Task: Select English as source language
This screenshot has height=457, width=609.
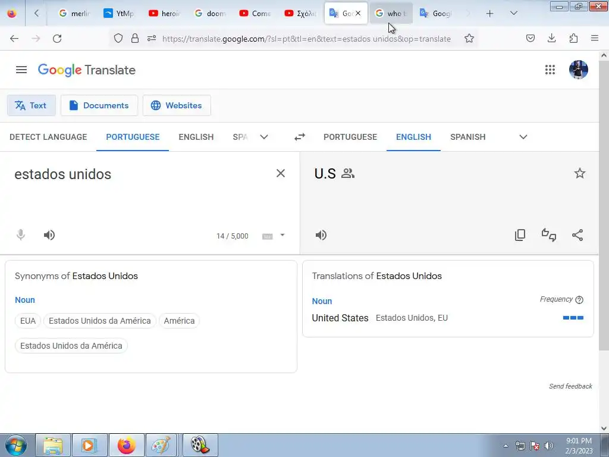Action: pyautogui.click(x=196, y=137)
